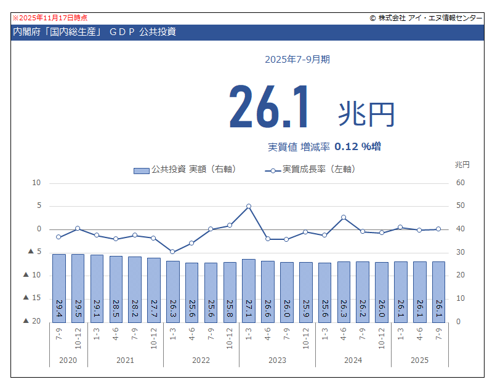Screen dimensions: 495x390
Task: Click the 2025 year label on the axis
Action: click(419, 360)
